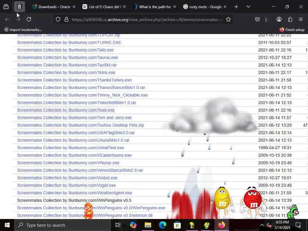Open USAFlagSMv2.0.rar link

click(76, 133)
